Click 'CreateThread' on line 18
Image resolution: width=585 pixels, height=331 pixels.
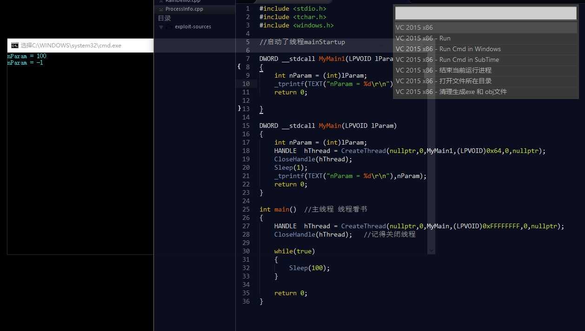pyautogui.click(x=364, y=151)
